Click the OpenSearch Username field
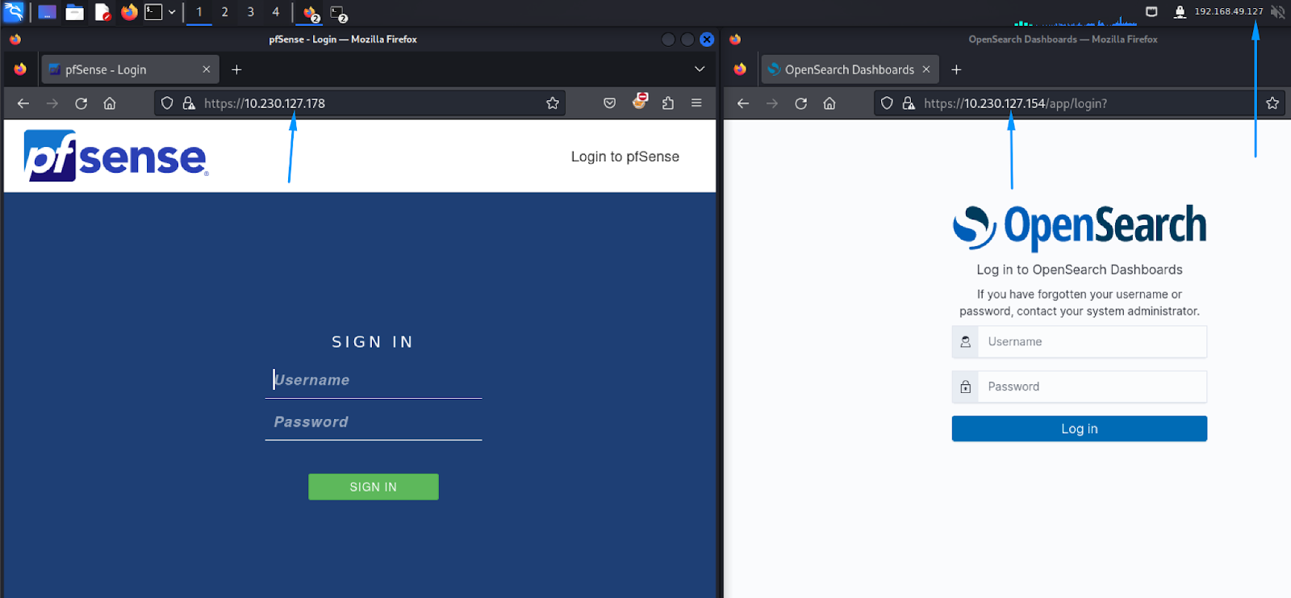This screenshot has width=1291, height=598. coord(1080,341)
